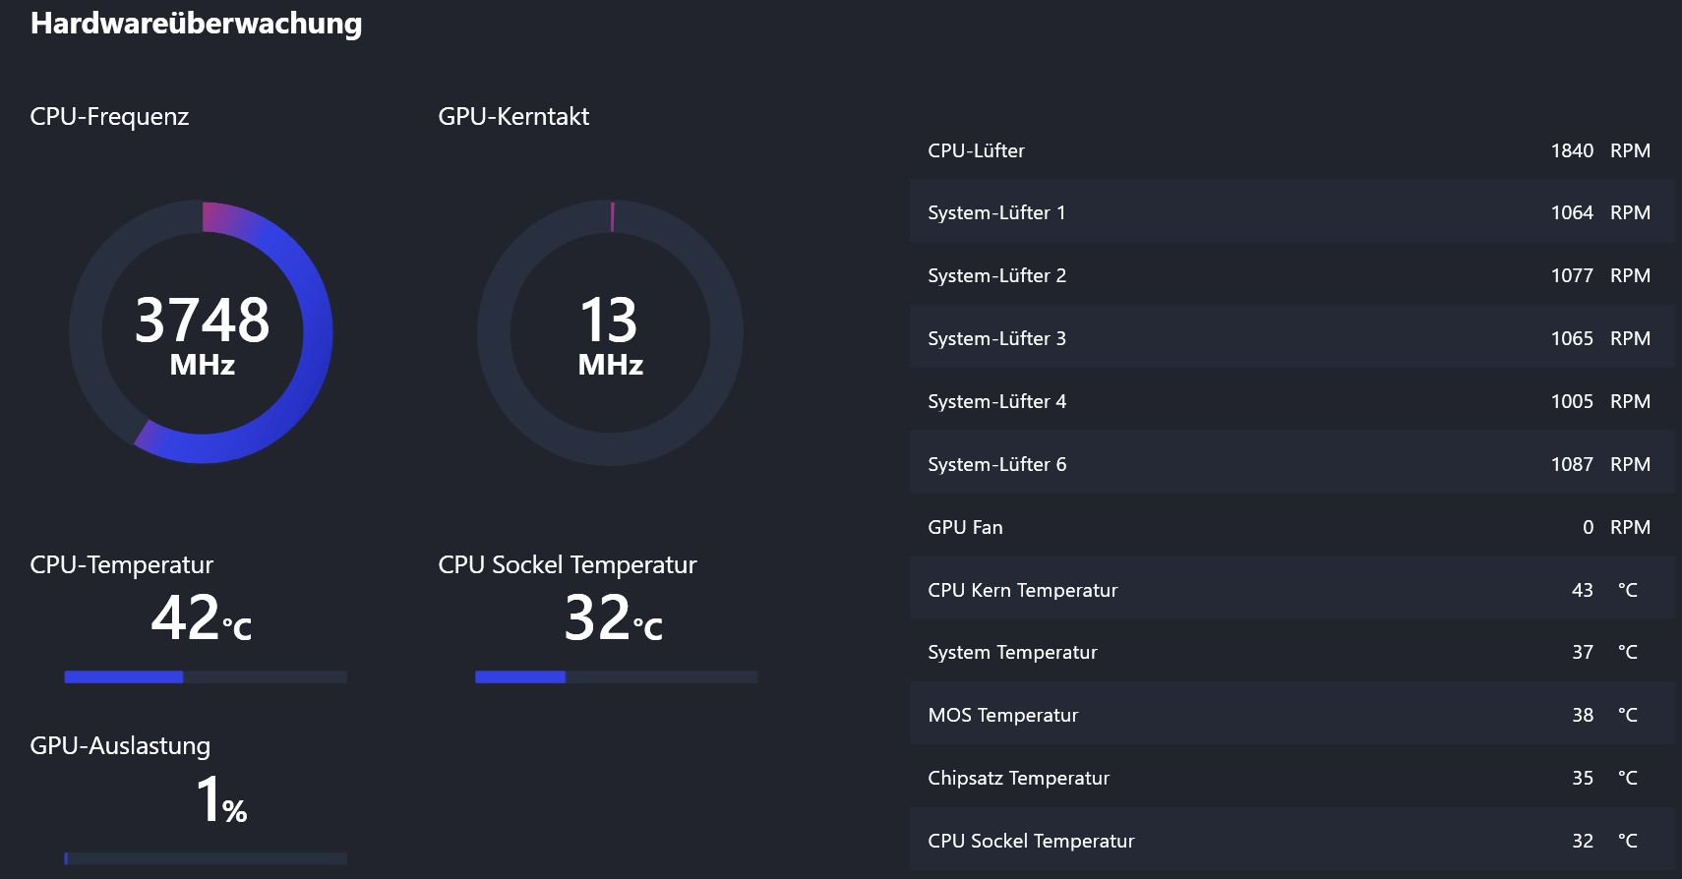Select the GPU Fan row
Viewport: 1682px width, 879px height.
pyautogui.click(x=1292, y=526)
